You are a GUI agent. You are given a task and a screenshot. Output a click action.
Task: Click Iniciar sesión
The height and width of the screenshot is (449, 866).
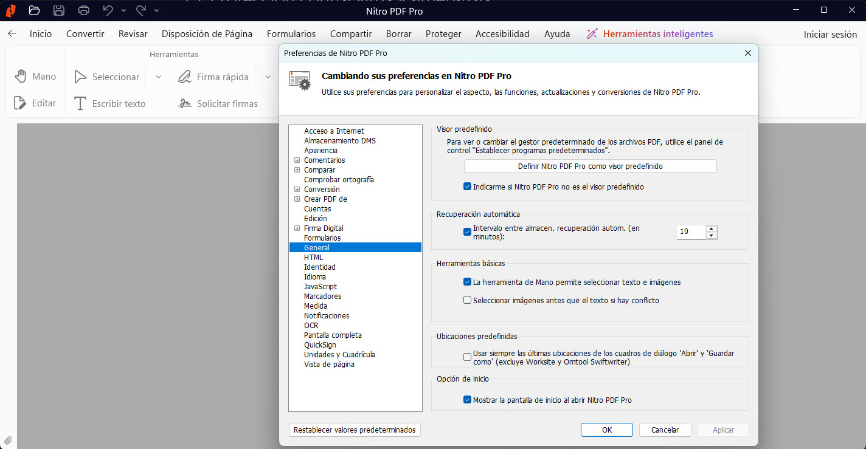(x=830, y=35)
